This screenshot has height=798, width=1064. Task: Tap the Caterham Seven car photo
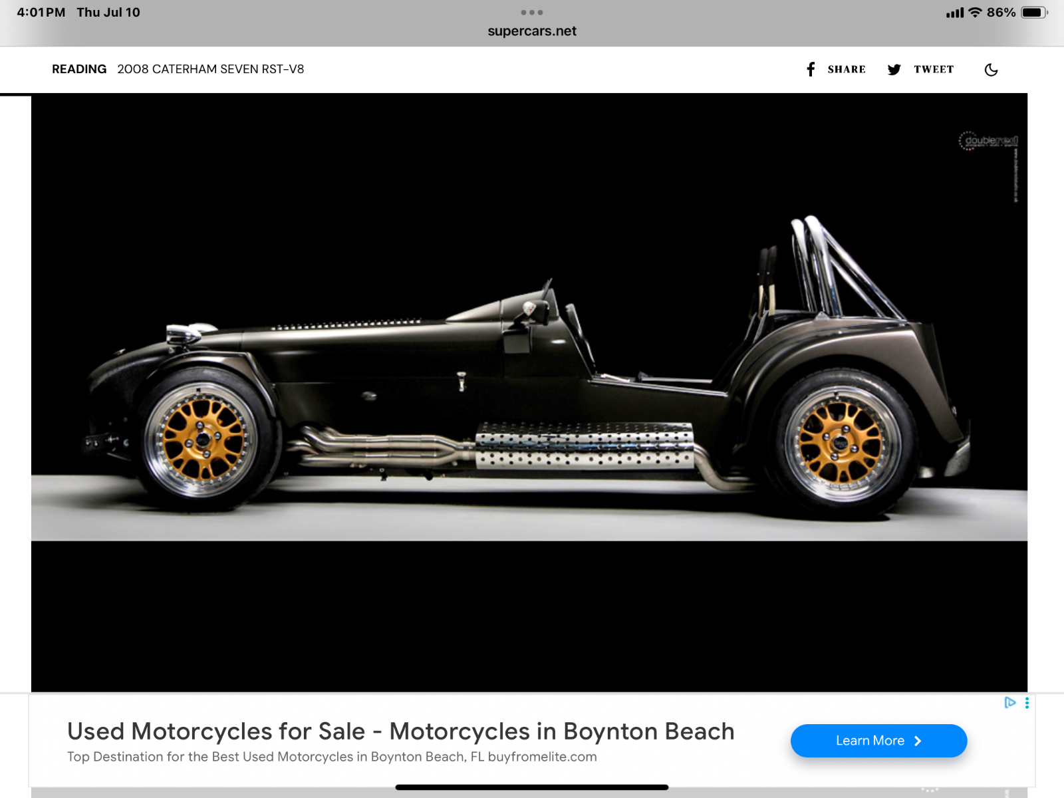coord(529,392)
